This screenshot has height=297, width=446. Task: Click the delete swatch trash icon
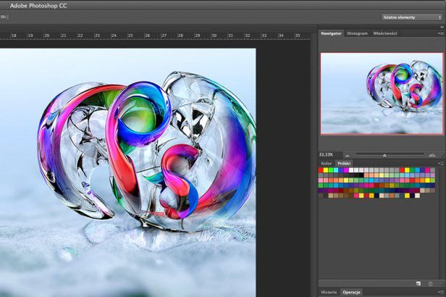click(431, 283)
